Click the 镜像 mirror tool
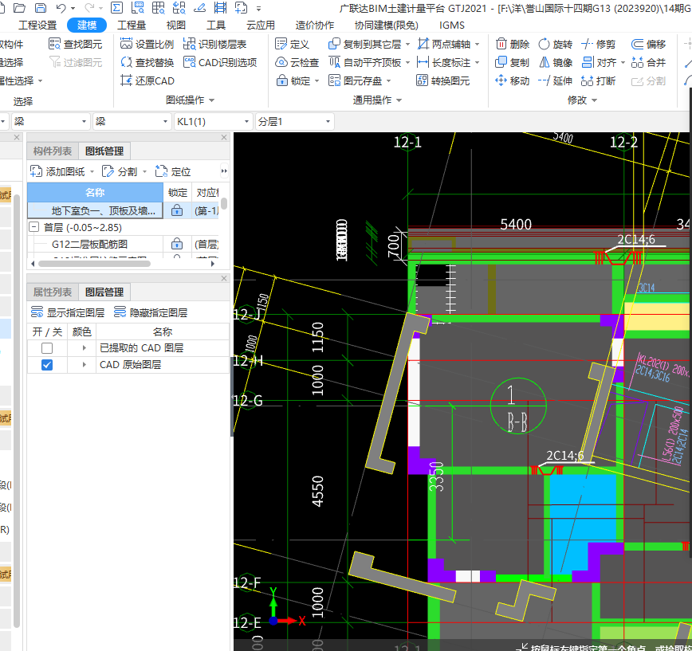The image size is (692, 651). coord(555,63)
